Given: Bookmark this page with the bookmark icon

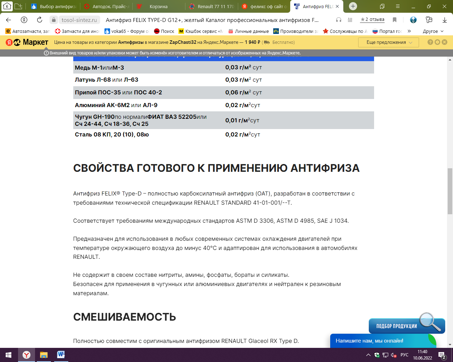Looking at the screenshot, I should click(x=395, y=20).
